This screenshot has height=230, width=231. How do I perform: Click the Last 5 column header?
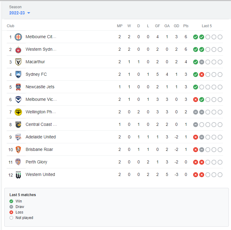point(207,26)
